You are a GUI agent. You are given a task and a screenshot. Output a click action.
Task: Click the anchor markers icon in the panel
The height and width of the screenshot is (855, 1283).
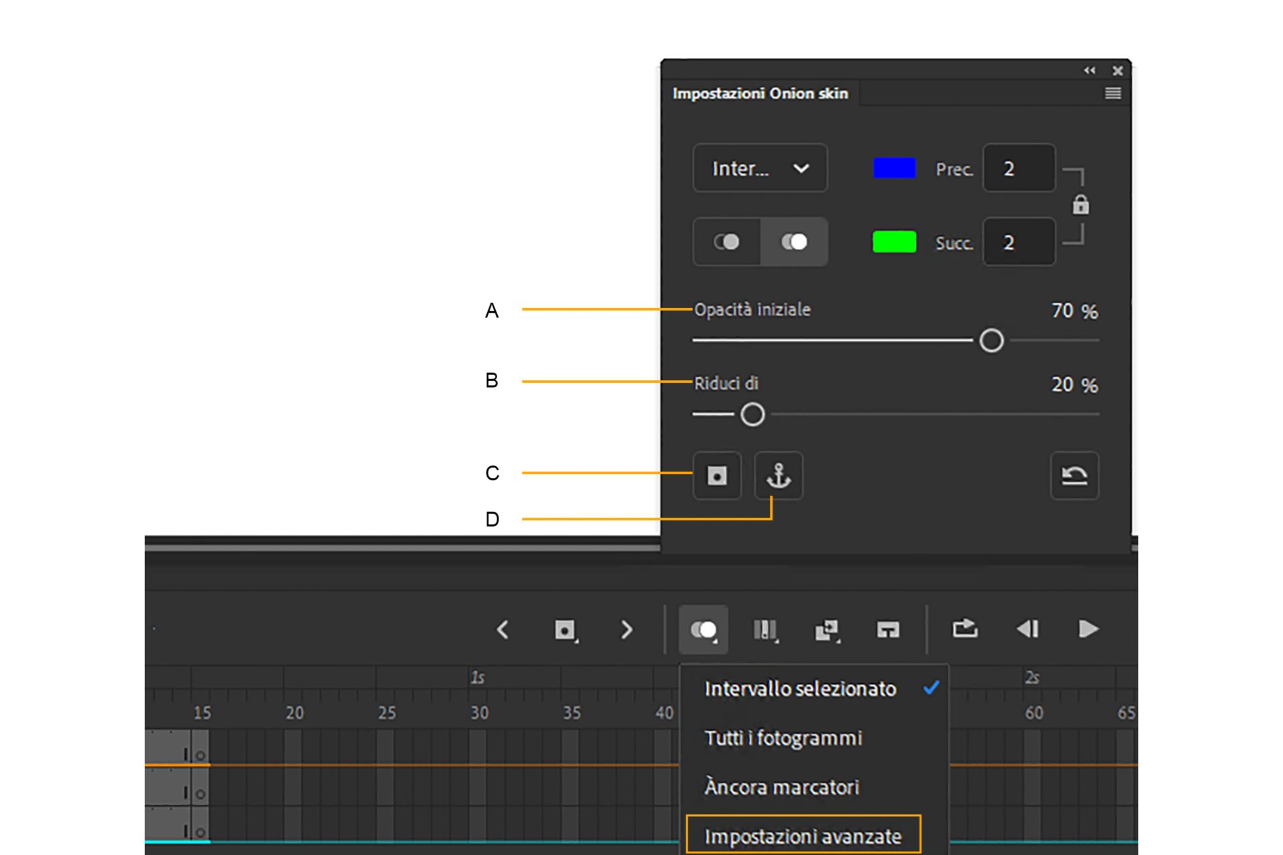coord(778,476)
